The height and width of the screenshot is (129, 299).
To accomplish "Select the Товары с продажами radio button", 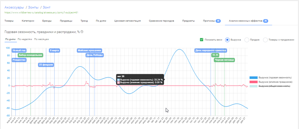I will [x=265, y=40].
